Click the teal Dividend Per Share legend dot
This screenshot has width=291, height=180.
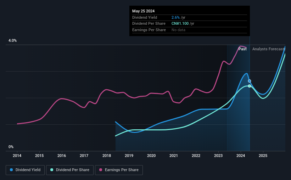(x=52, y=170)
